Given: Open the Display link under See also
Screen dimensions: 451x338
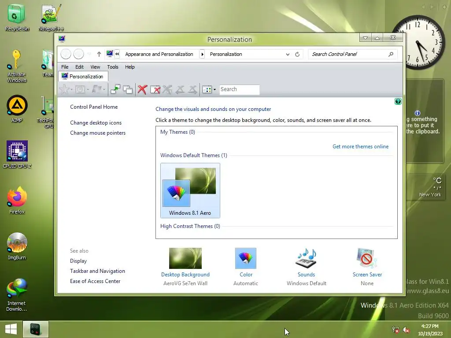Looking at the screenshot, I should (78, 261).
